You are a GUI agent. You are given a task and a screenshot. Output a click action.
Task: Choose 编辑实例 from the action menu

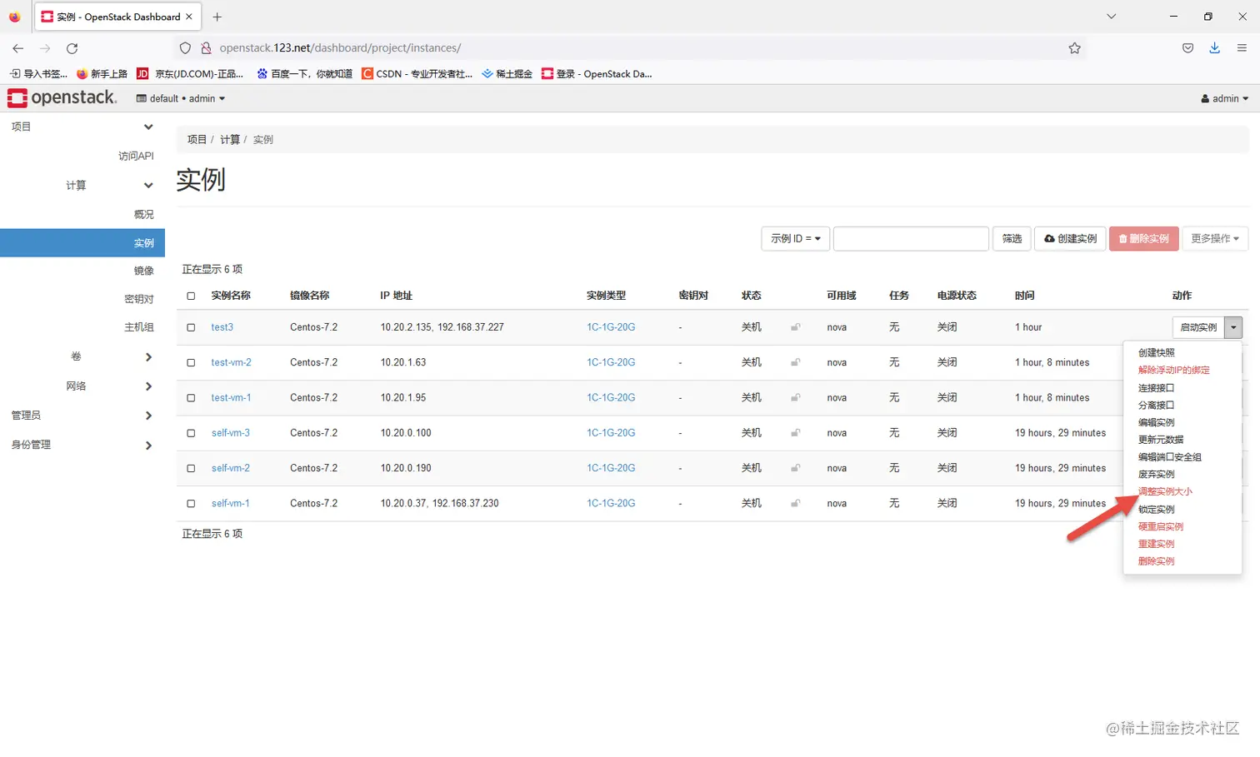tap(1157, 422)
